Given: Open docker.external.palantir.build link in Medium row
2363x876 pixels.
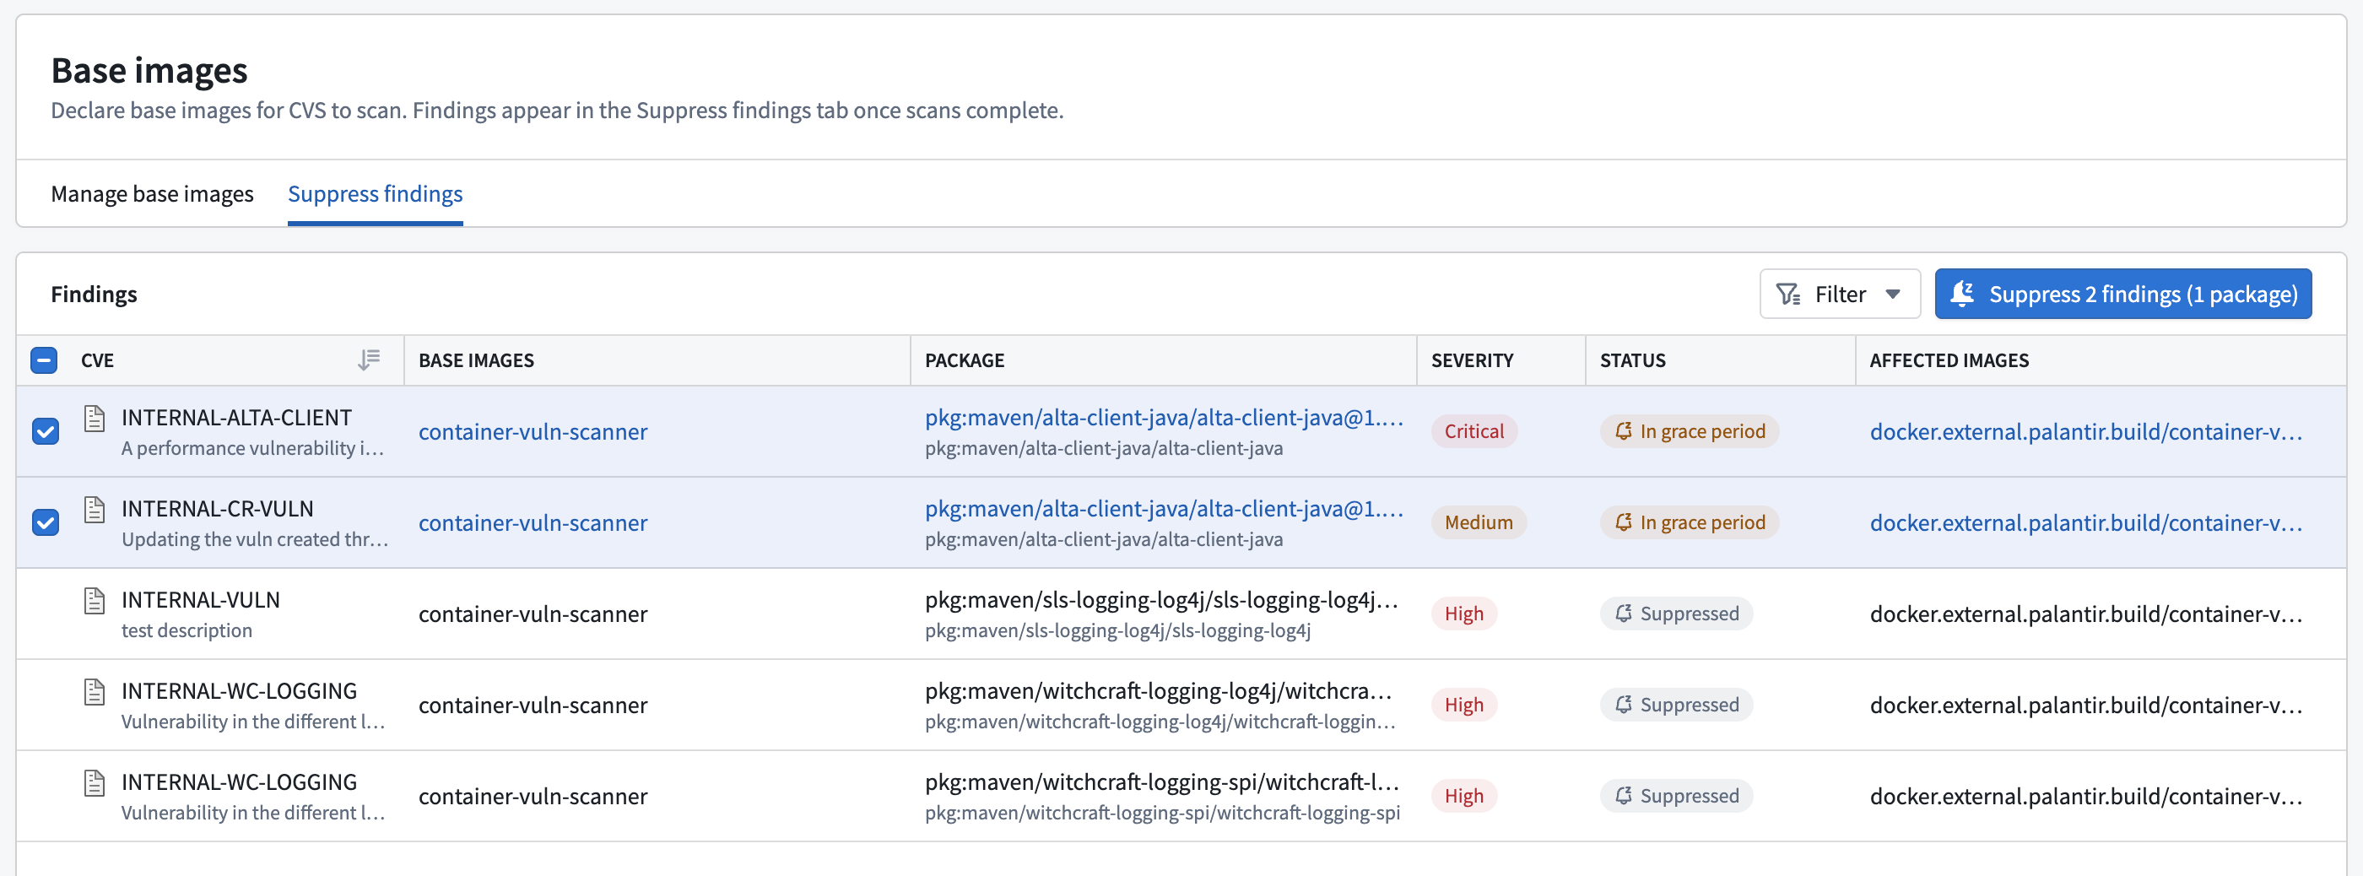Looking at the screenshot, I should 2086,522.
